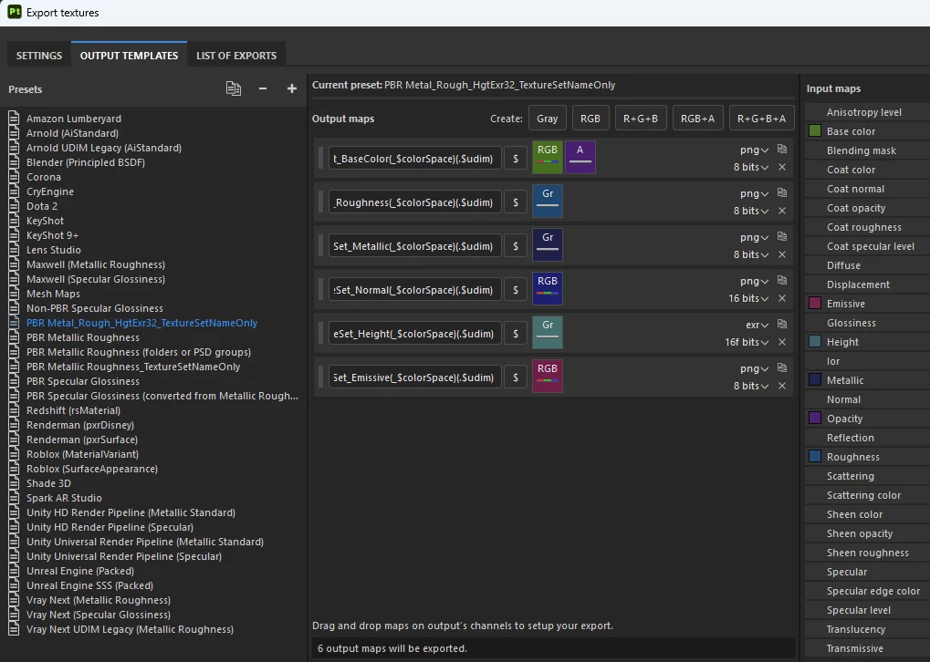Viewport: 930px width, 662px height.
Task: Open bit depth dropdown for BaseColor map
Action: tap(751, 167)
